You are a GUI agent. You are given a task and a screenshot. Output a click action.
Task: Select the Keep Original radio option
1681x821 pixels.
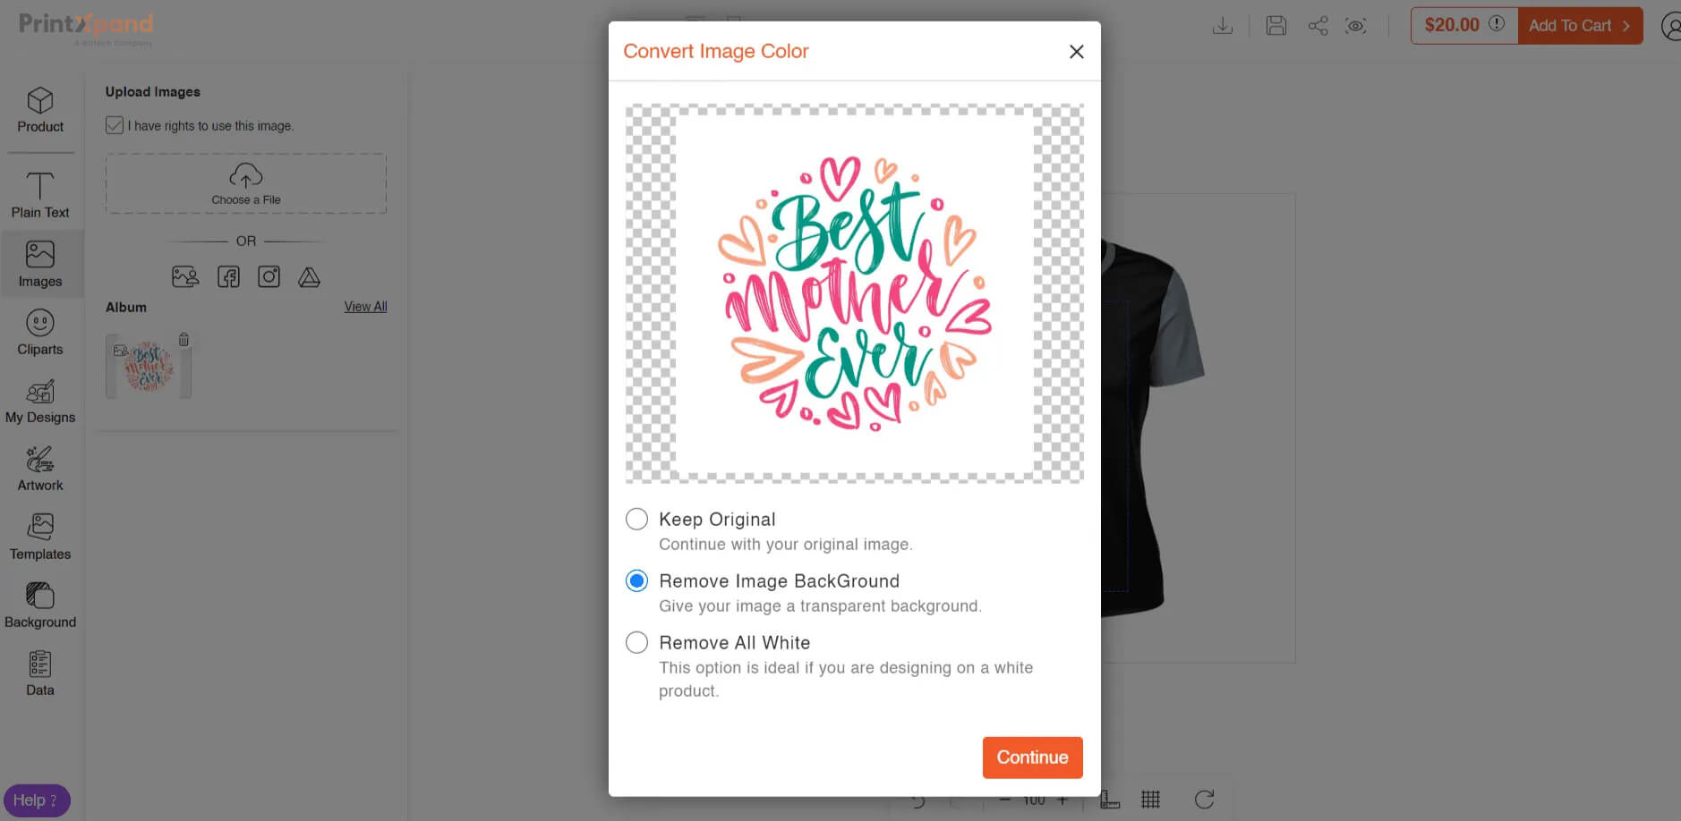pyautogui.click(x=636, y=520)
